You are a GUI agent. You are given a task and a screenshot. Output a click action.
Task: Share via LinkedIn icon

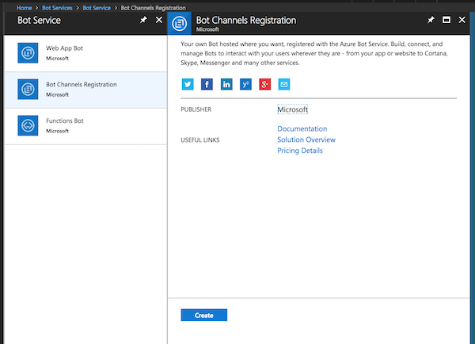coord(226,84)
